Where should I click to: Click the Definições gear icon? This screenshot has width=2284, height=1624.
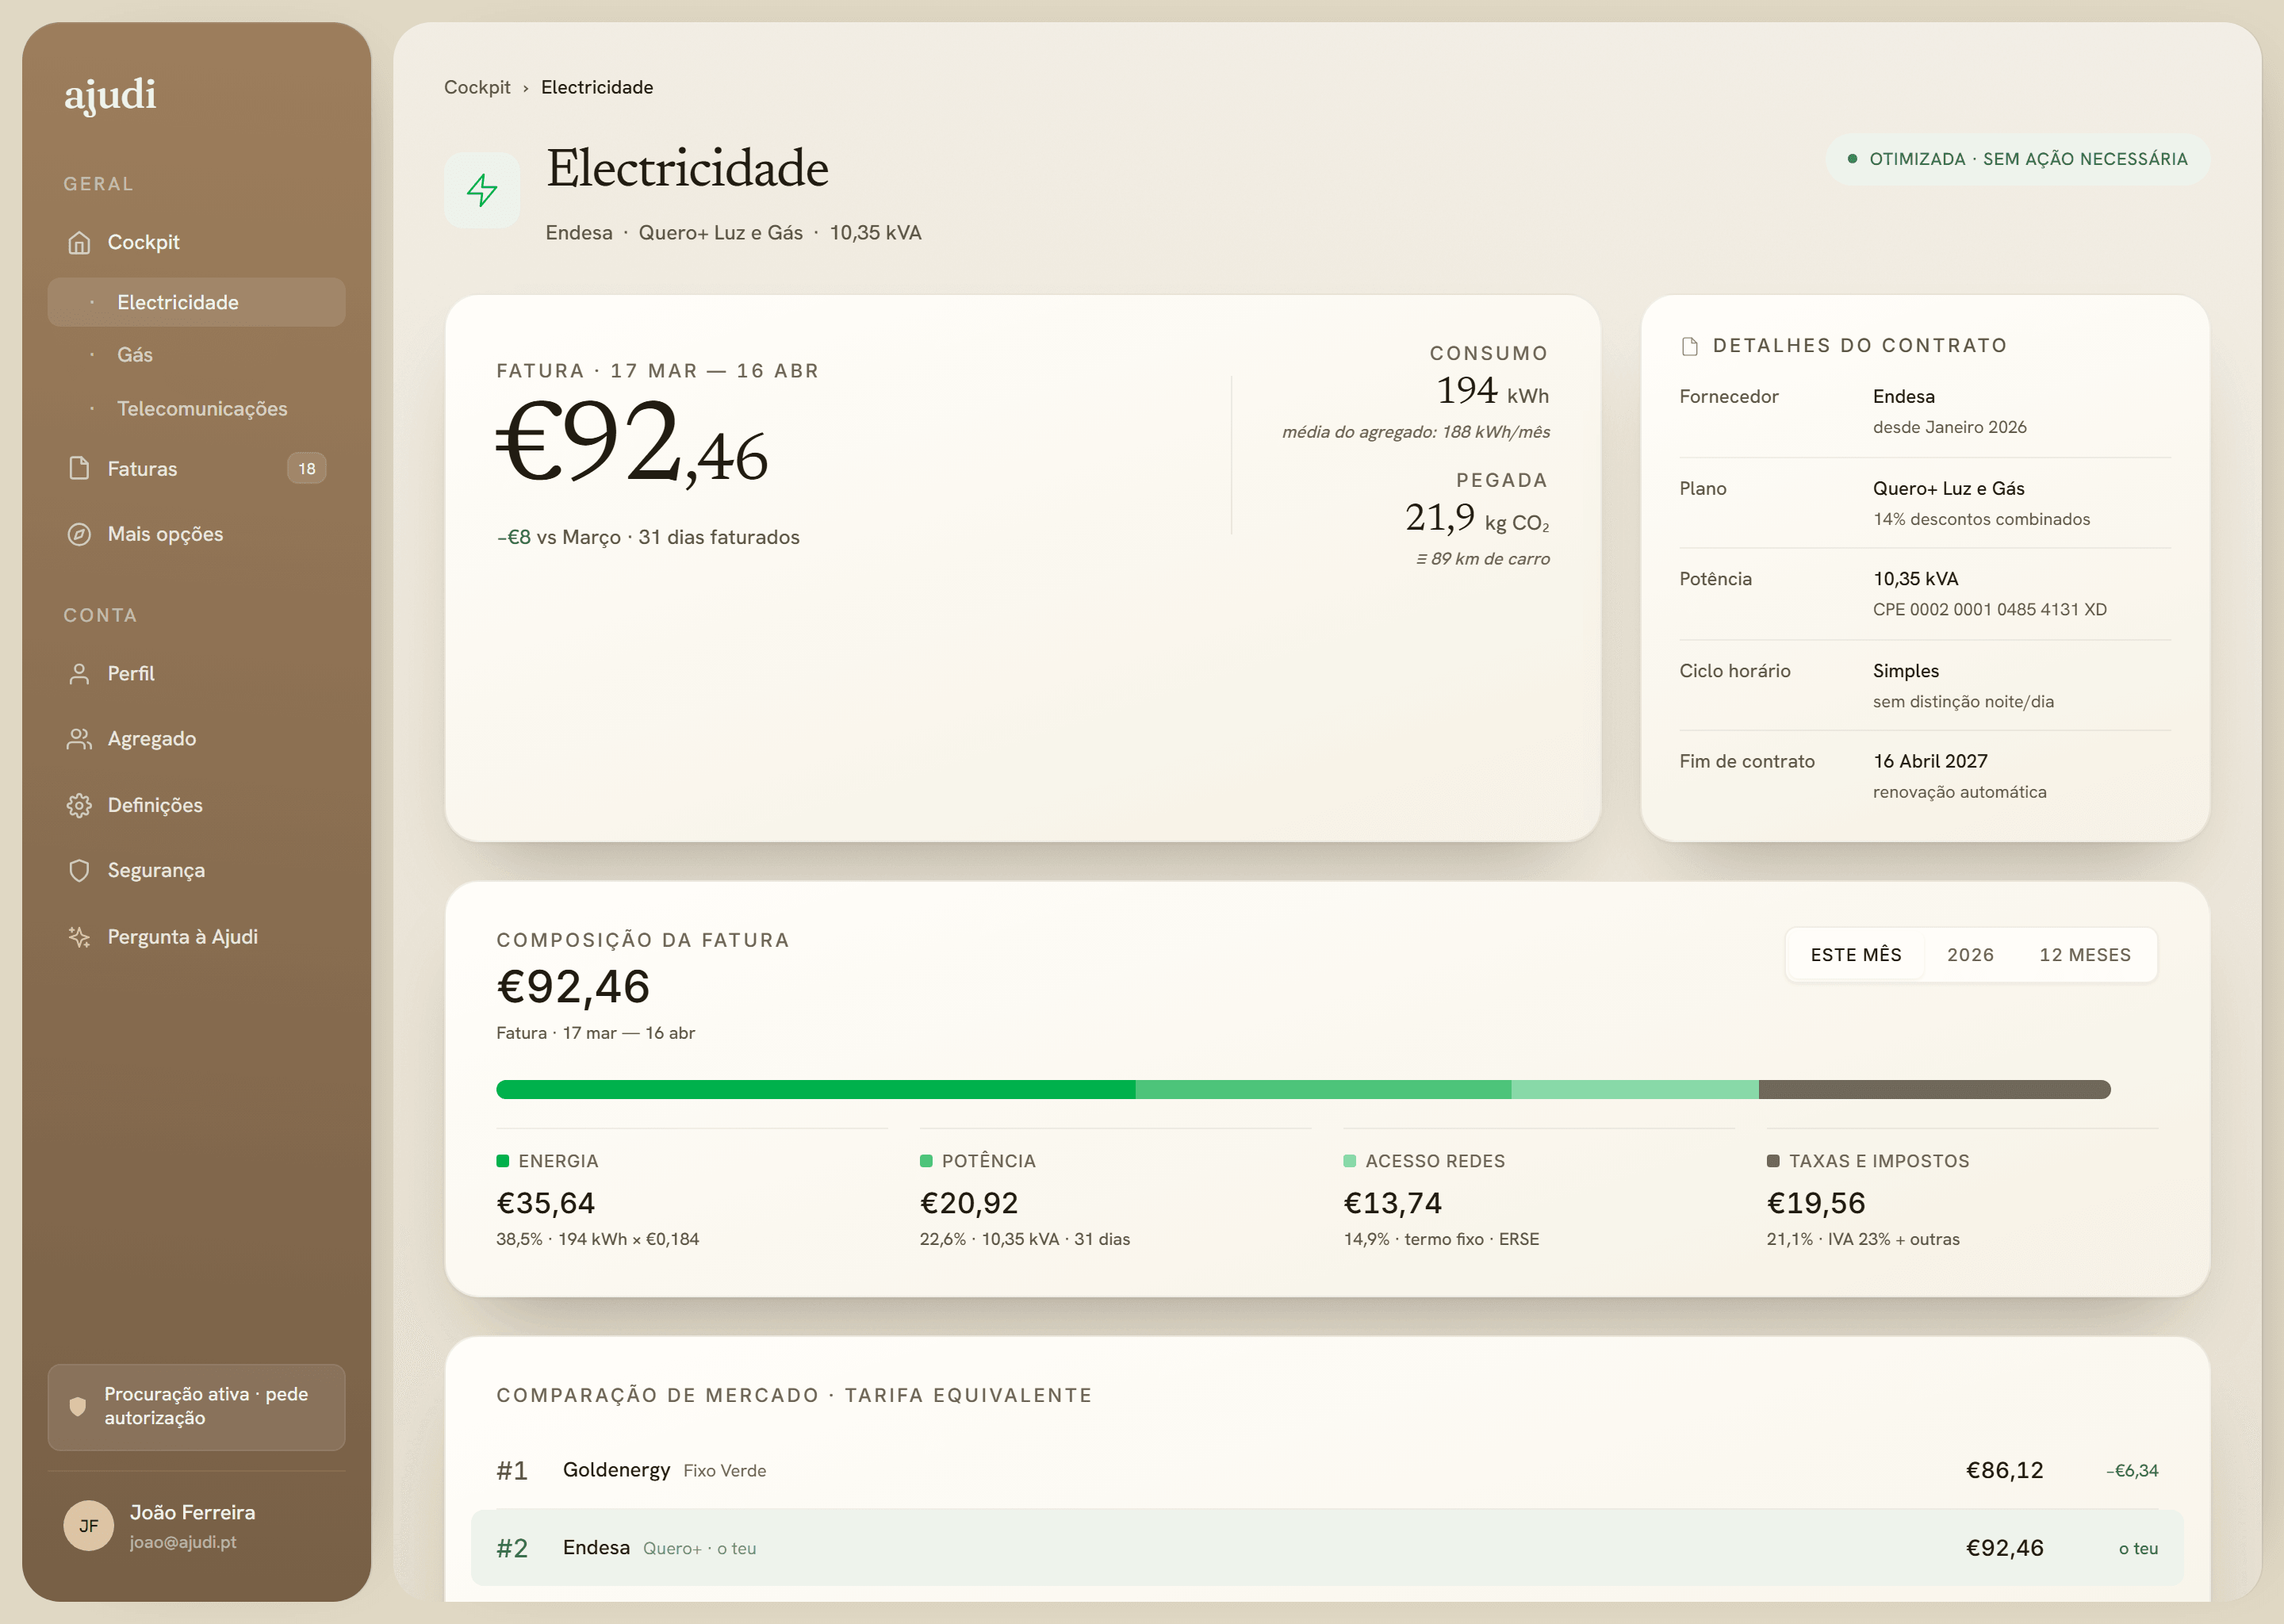tap(79, 805)
